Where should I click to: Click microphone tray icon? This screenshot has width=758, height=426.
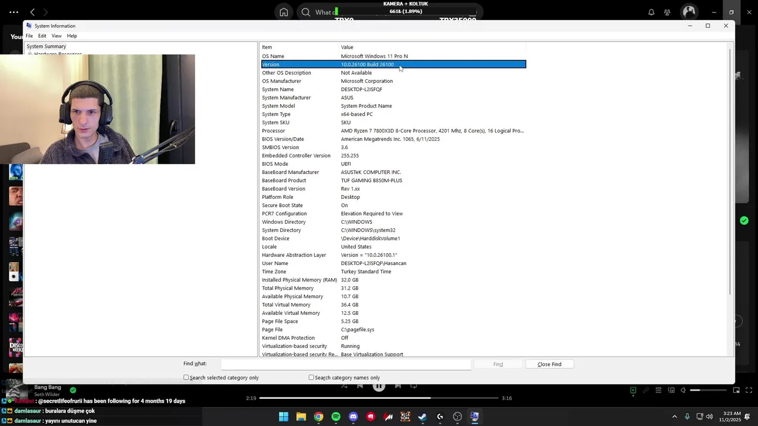pyautogui.click(x=687, y=417)
